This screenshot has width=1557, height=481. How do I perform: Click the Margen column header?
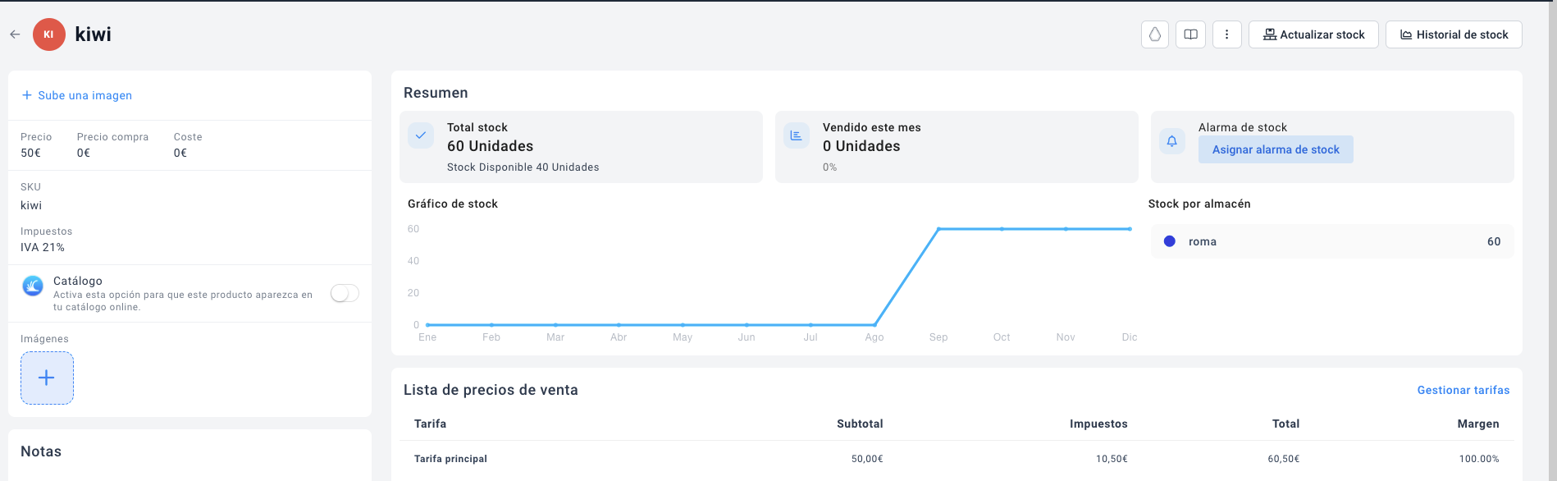pos(1477,424)
